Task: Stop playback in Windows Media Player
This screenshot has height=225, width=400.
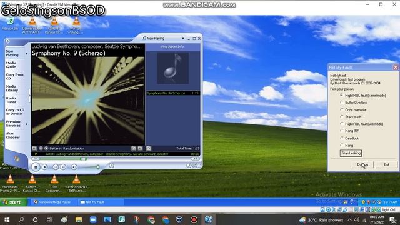Action: 44,167
